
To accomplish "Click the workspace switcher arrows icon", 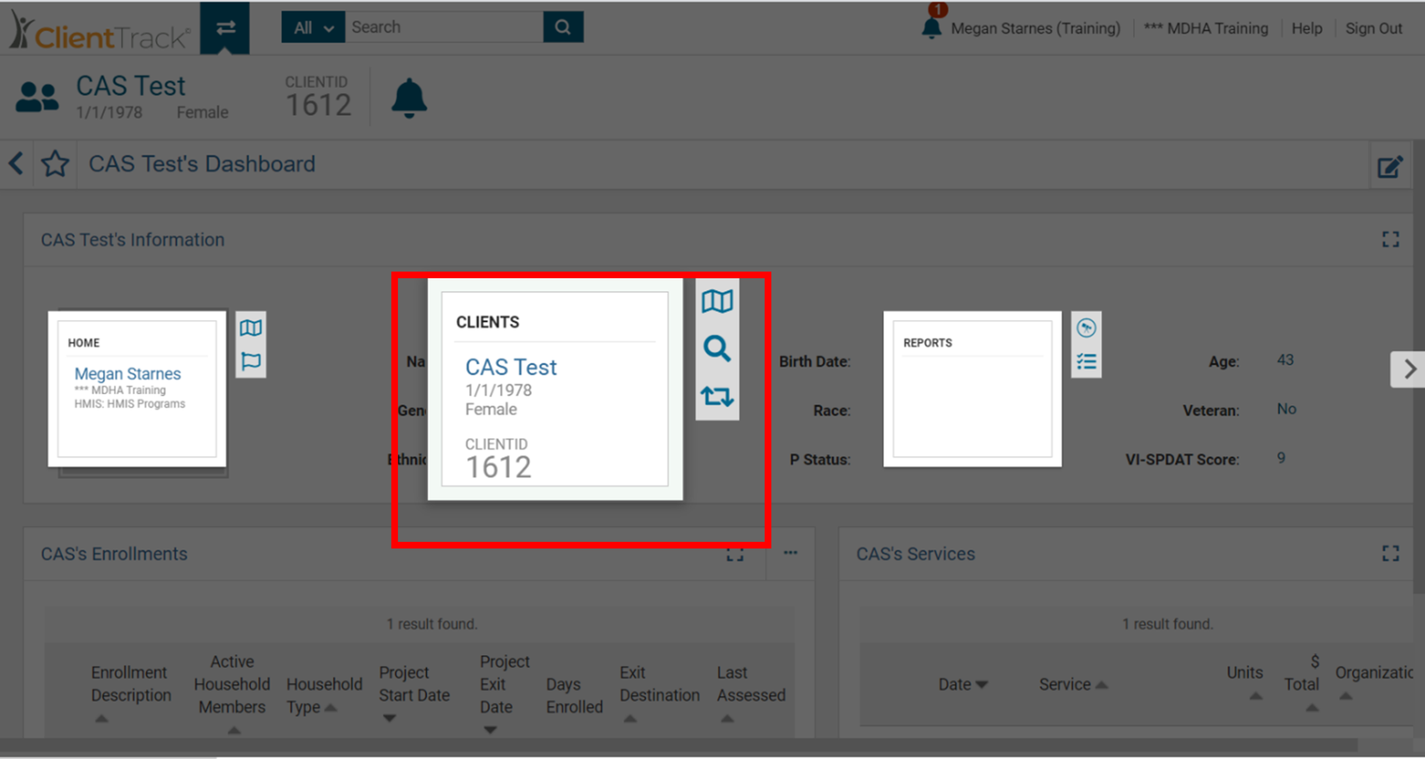I will coord(225,28).
